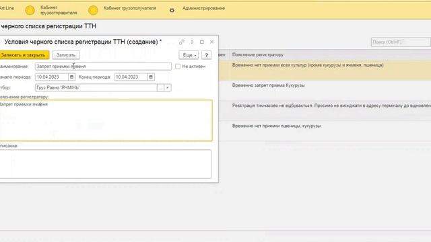
Task: Click the gear icon beside Администрирование
Action: 172,11
